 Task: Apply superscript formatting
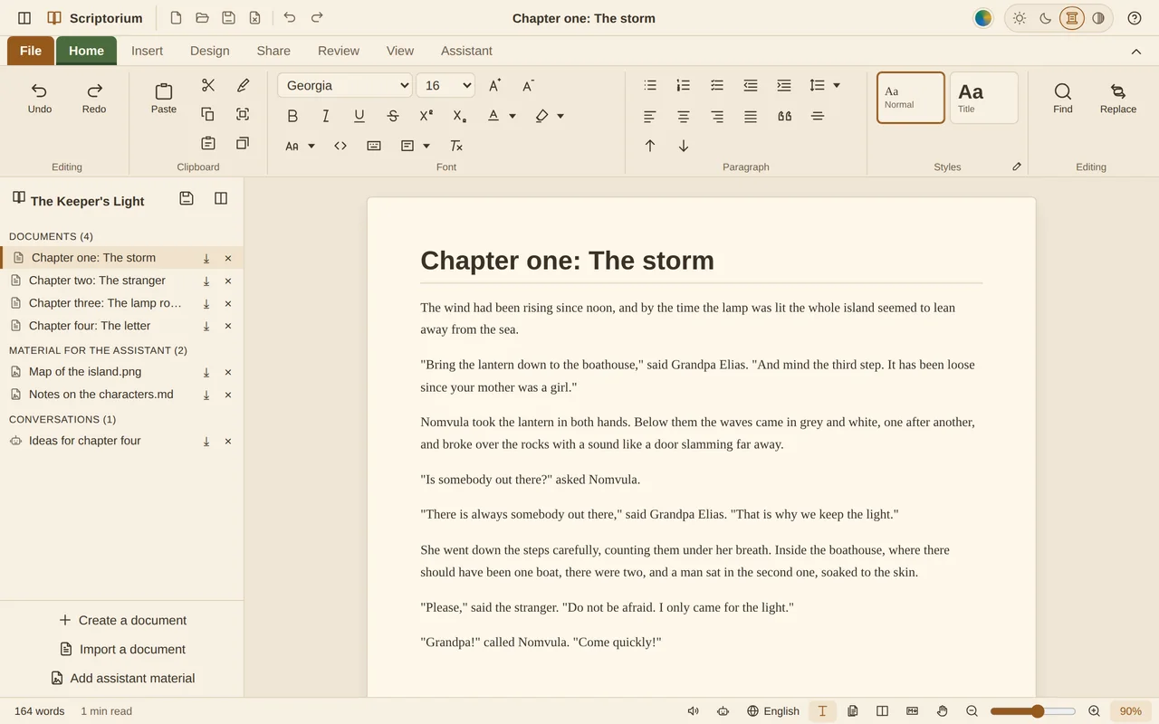point(426,116)
